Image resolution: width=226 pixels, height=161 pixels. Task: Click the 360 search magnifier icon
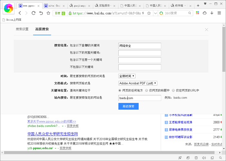coord(190,13)
